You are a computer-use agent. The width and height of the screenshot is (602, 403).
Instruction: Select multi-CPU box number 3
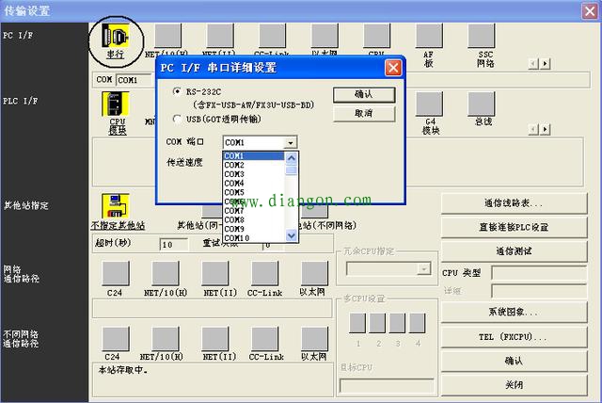pos(397,323)
